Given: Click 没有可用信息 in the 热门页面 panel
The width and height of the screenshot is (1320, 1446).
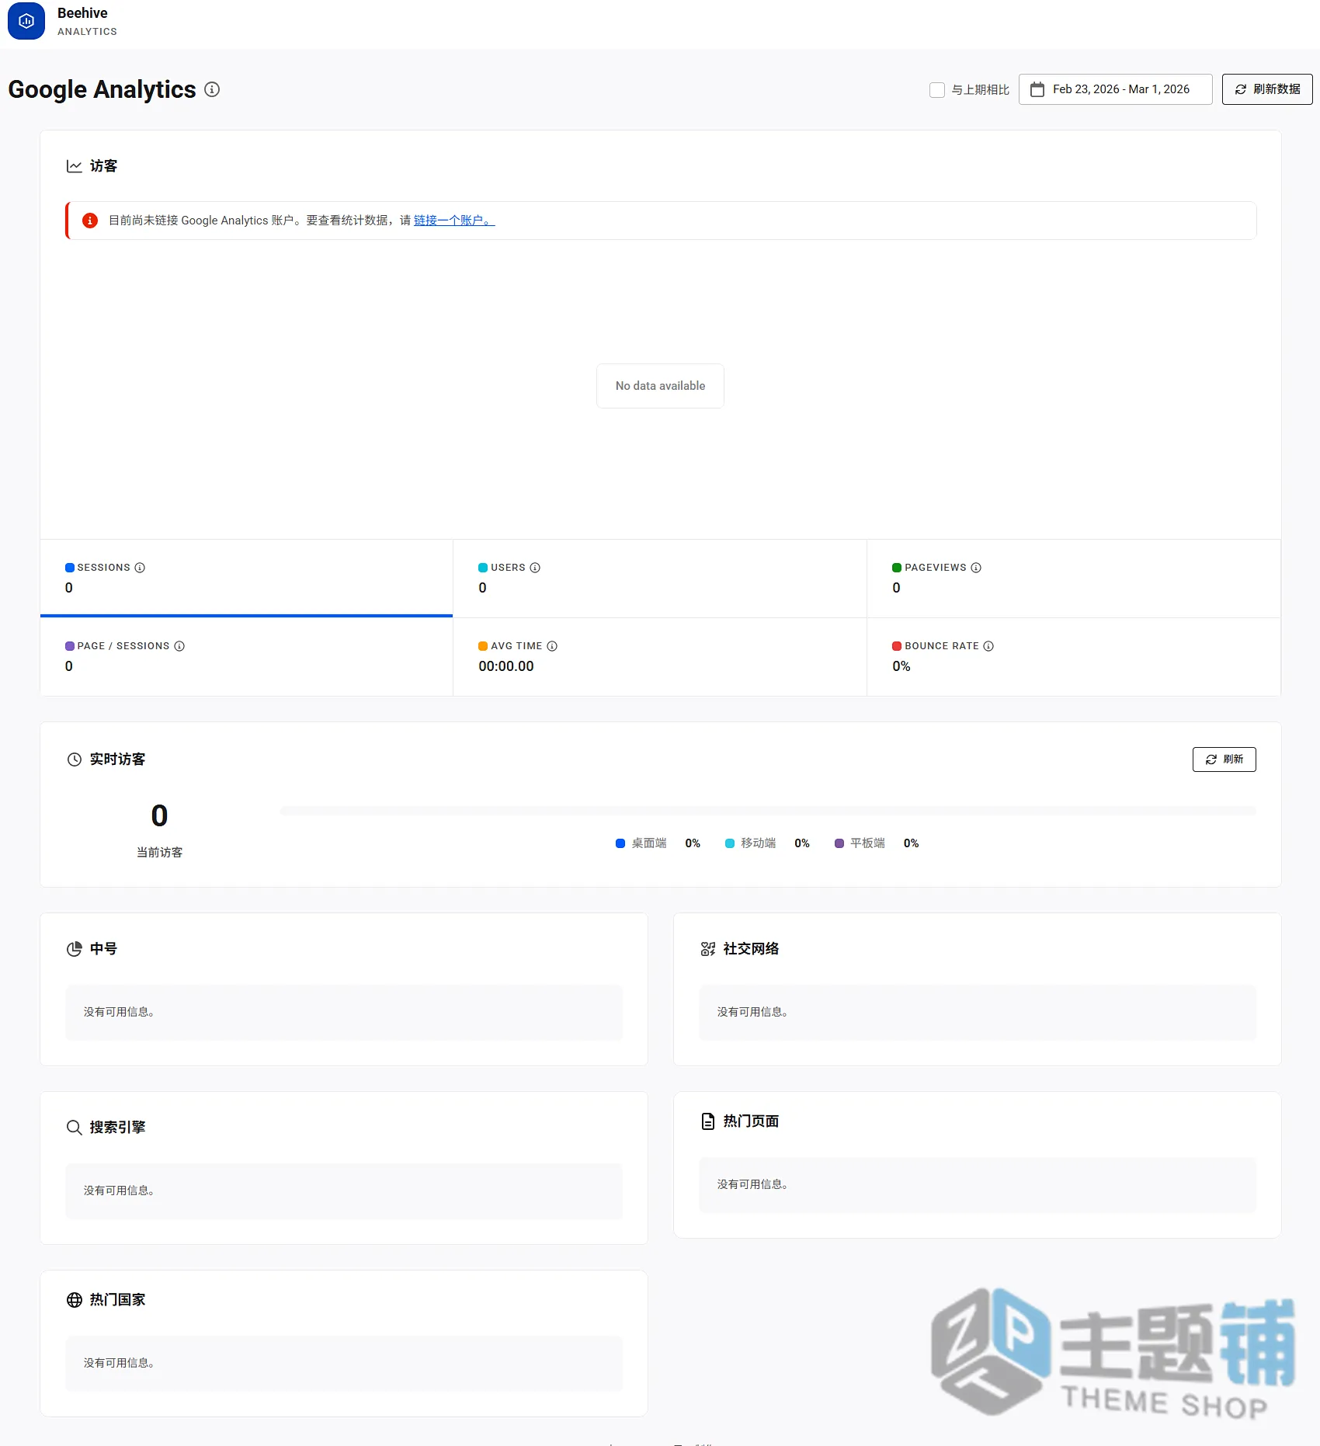Looking at the screenshot, I should coord(752,1184).
